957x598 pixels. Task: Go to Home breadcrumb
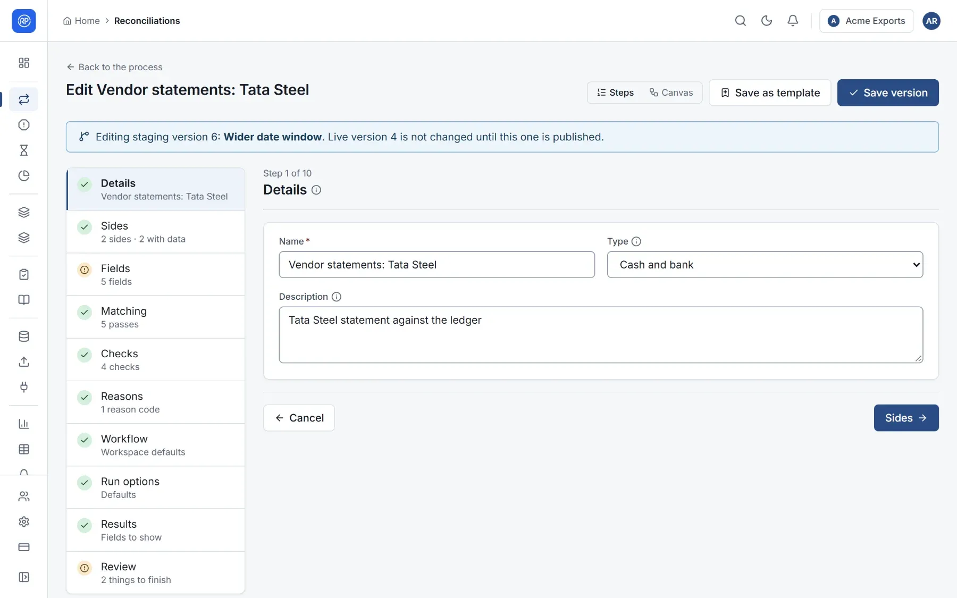81,21
